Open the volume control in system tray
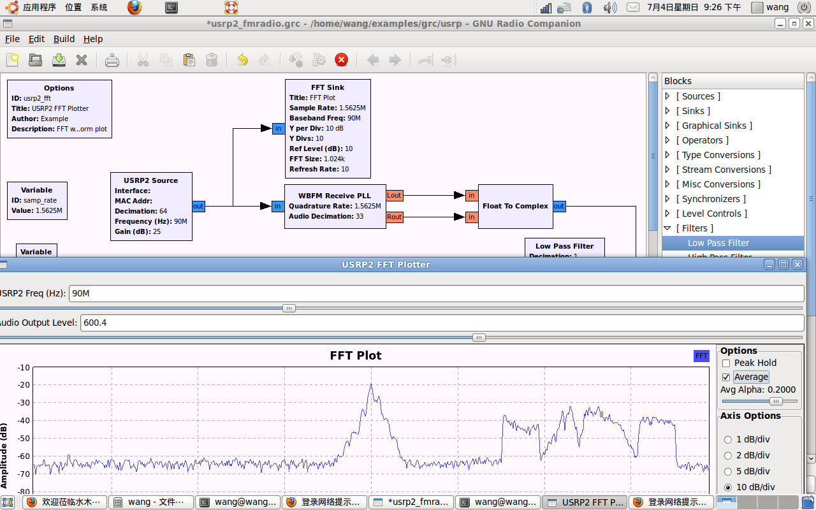This screenshot has height=510, width=816. tap(610, 8)
